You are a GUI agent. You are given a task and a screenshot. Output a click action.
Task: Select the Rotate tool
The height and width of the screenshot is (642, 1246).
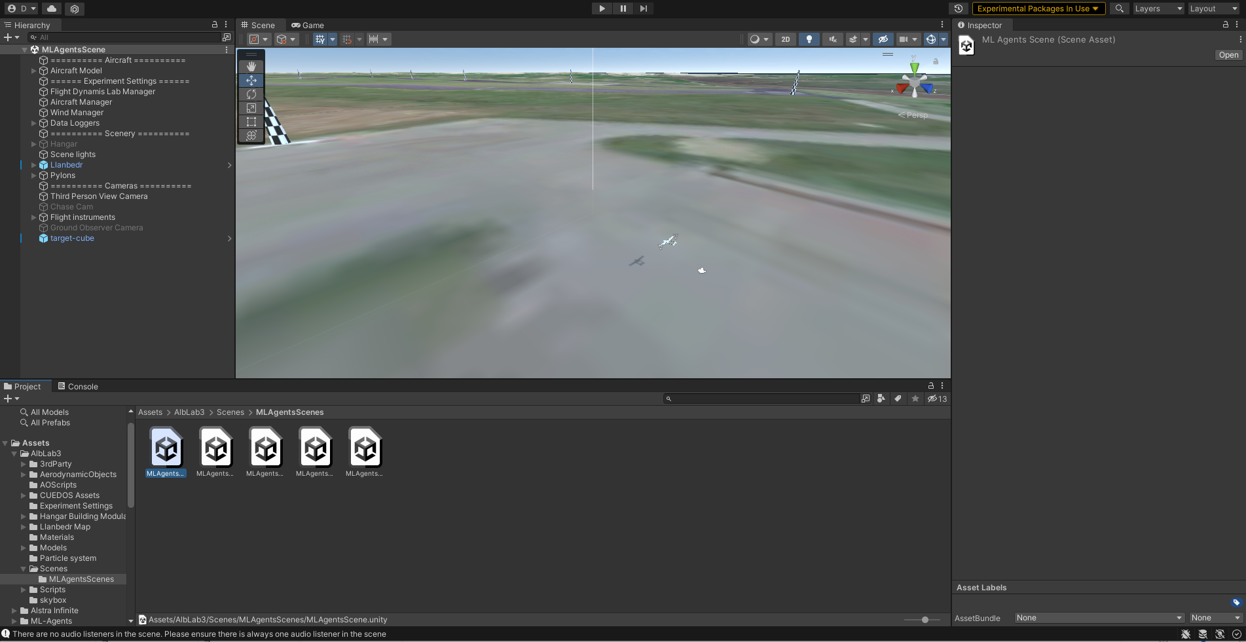coord(251,94)
